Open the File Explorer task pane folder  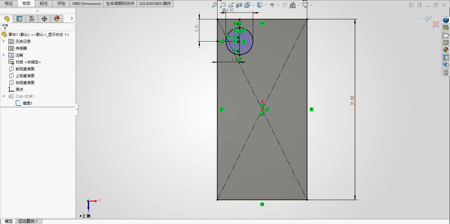coord(446,35)
